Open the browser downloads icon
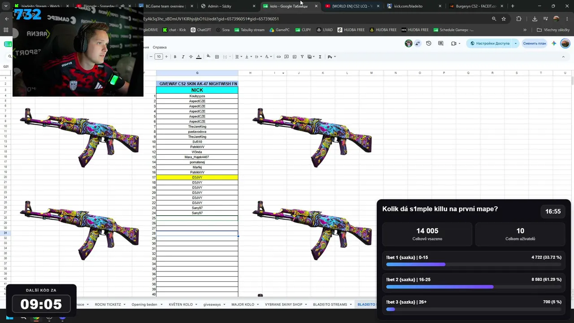The height and width of the screenshot is (323, 574). [x=535, y=19]
